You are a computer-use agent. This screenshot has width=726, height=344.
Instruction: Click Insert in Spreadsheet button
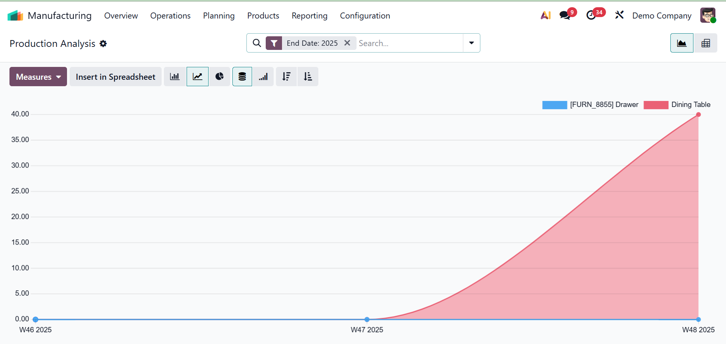pos(115,77)
